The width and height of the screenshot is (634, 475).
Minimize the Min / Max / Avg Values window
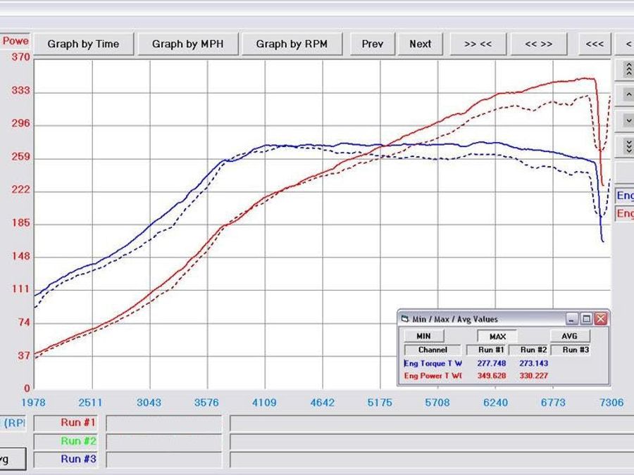pyautogui.click(x=572, y=319)
